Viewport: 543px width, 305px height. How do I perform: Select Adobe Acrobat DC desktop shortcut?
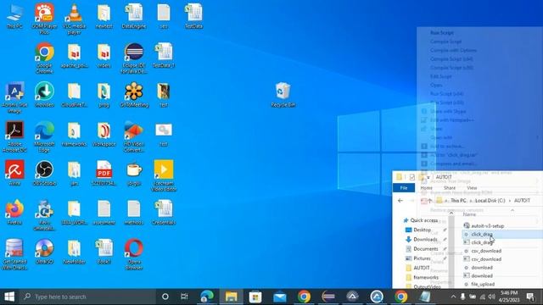[x=14, y=136]
